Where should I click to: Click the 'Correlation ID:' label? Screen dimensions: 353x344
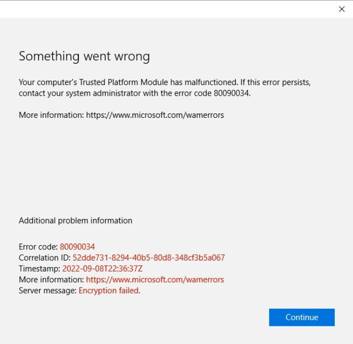45,257
